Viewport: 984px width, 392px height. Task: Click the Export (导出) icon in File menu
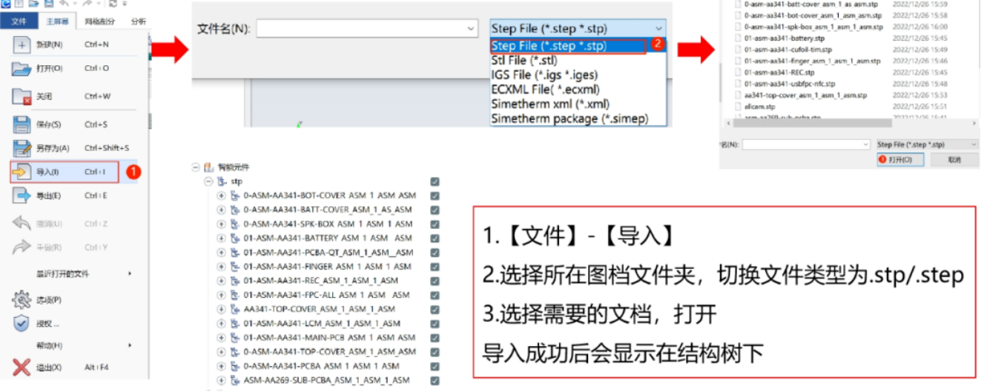tap(21, 196)
